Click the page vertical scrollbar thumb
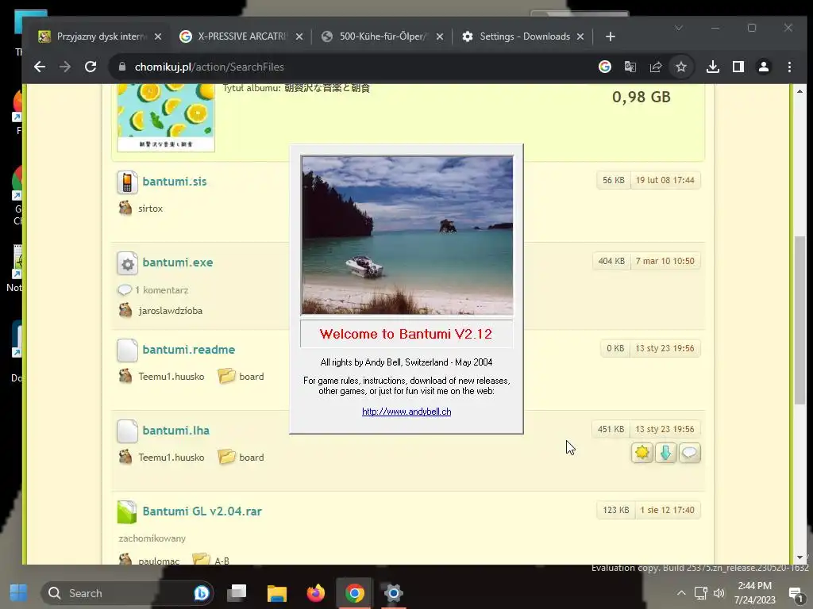Viewport: 813px width, 609px height. coord(800,320)
